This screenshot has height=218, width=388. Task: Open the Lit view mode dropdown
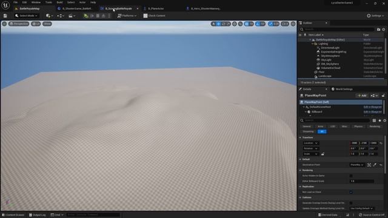click(36, 24)
